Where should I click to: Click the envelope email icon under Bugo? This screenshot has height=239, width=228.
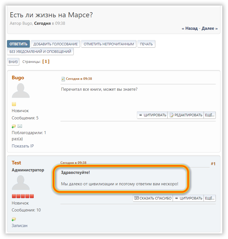[x=20, y=126]
